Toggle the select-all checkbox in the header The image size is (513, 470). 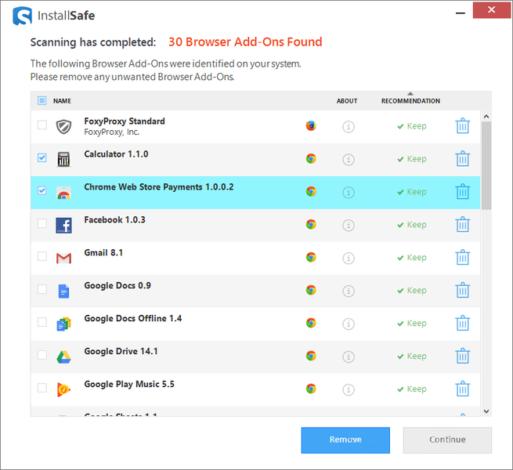(x=42, y=100)
